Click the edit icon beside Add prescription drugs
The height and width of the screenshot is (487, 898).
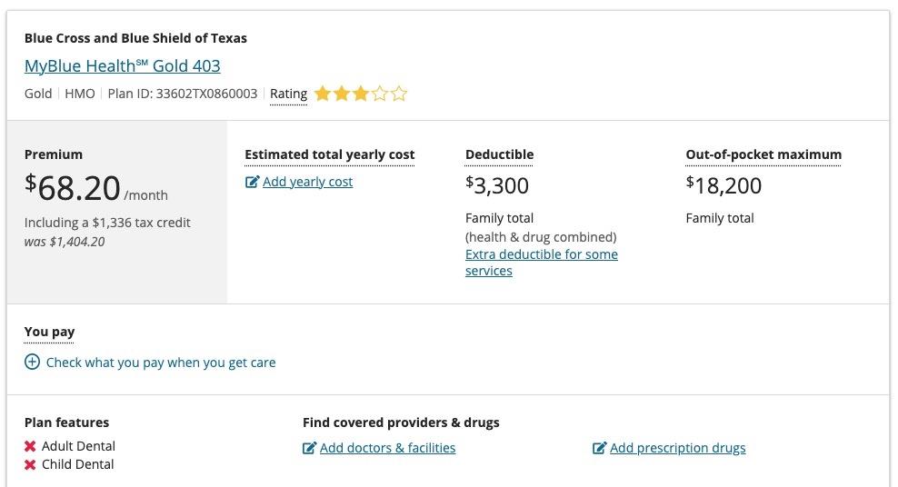pos(599,448)
